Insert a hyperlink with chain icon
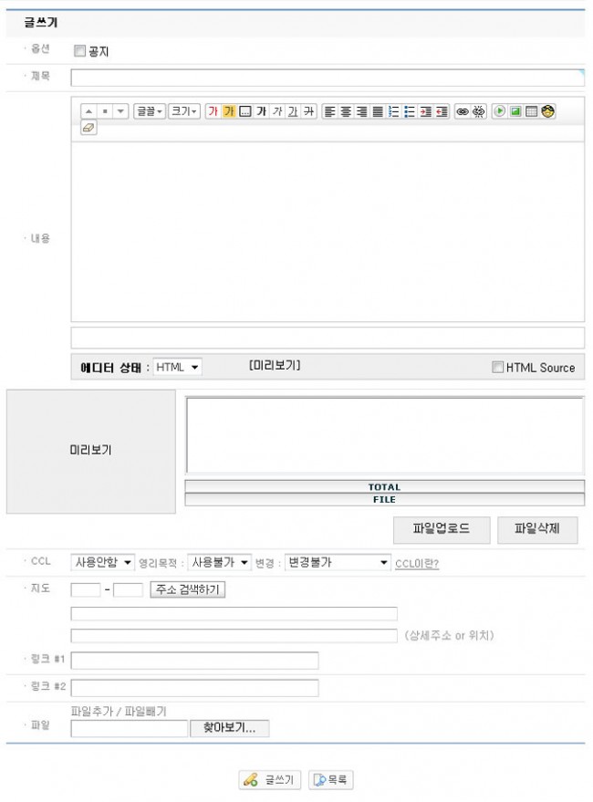The width and height of the screenshot is (593, 802). (x=463, y=111)
